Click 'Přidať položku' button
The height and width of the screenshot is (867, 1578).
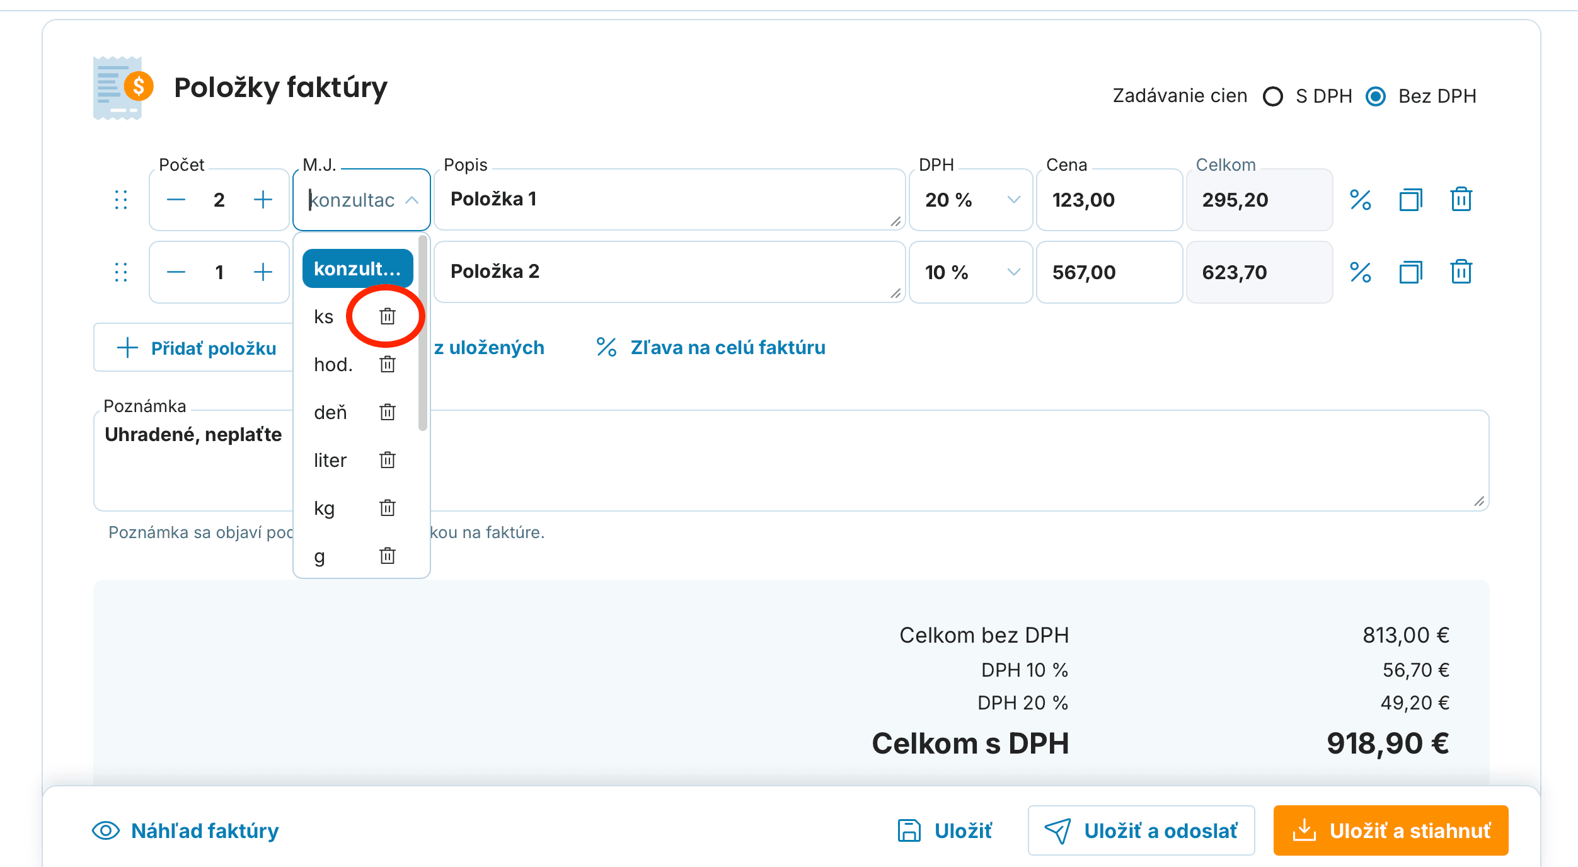194,348
